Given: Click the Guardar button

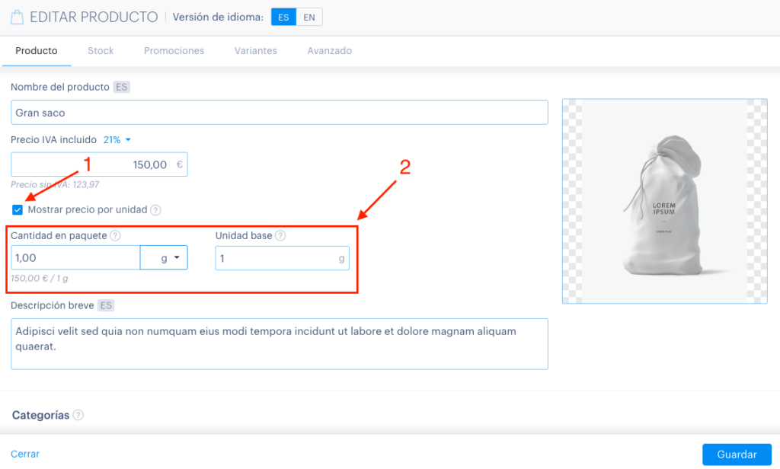Looking at the screenshot, I should (737, 455).
